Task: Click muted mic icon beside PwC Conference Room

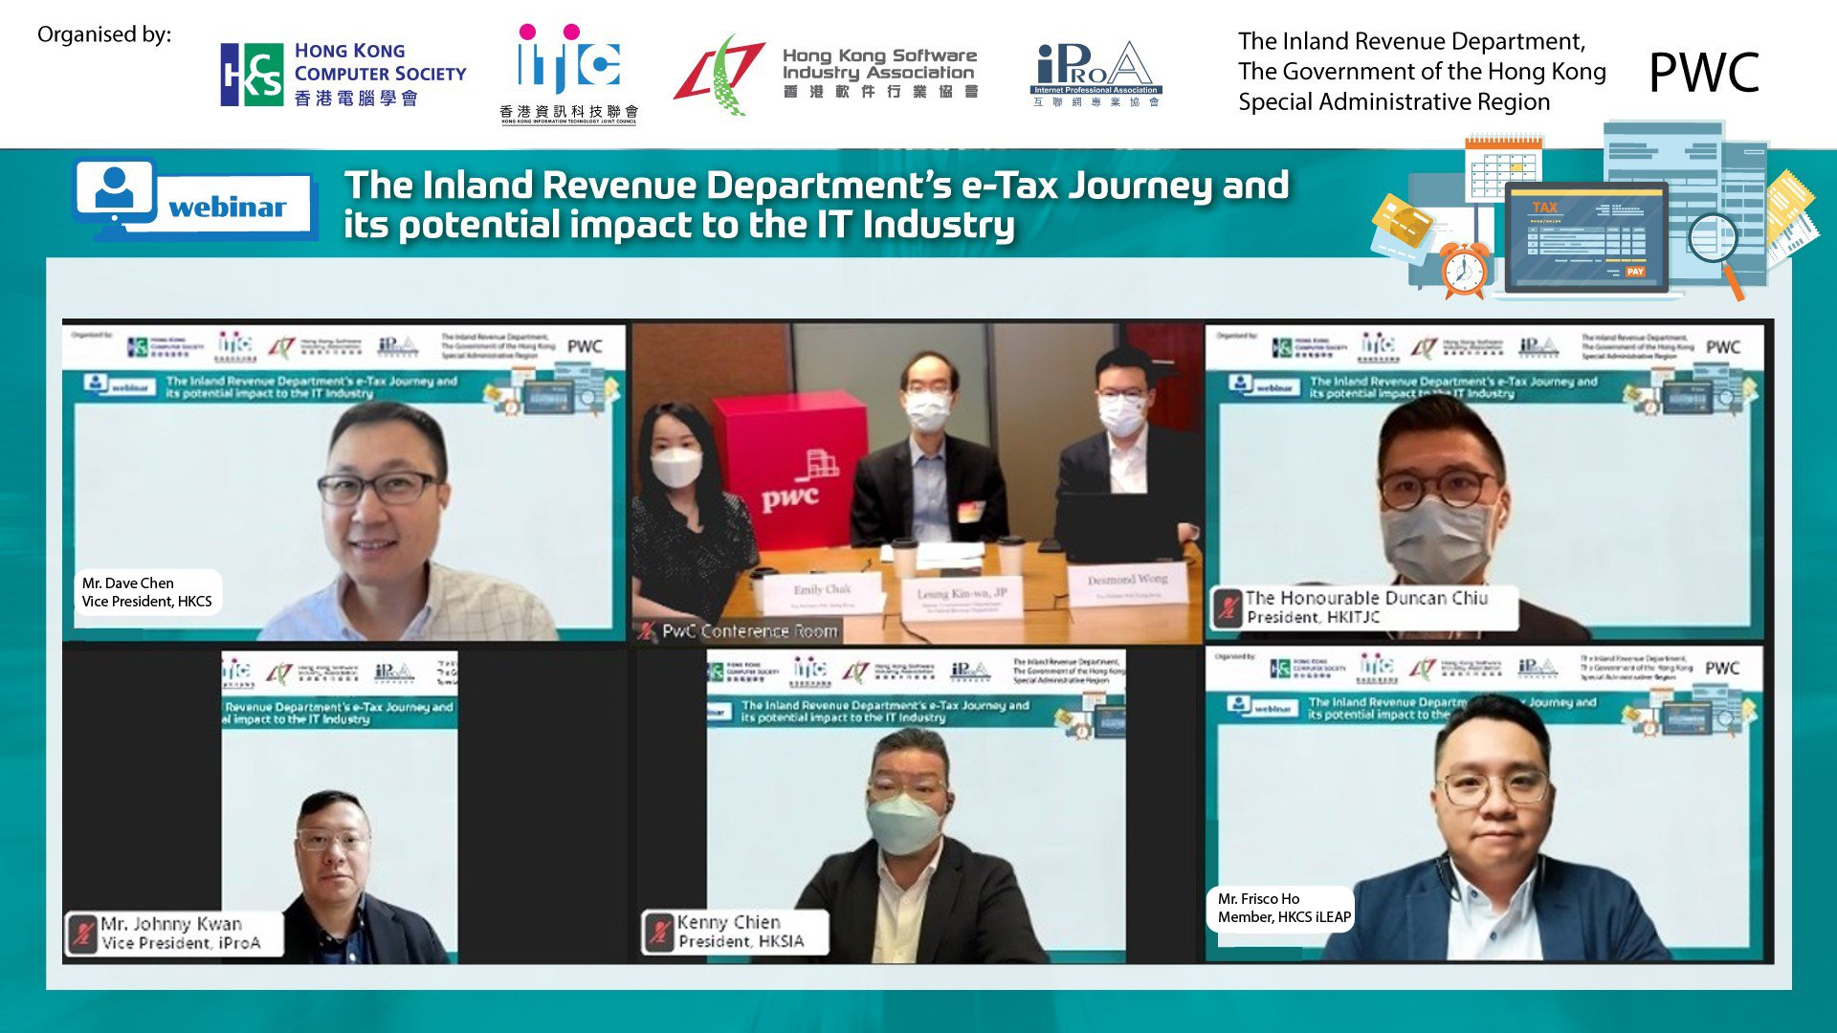Action: pyautogui.click(x=649, y=631)
